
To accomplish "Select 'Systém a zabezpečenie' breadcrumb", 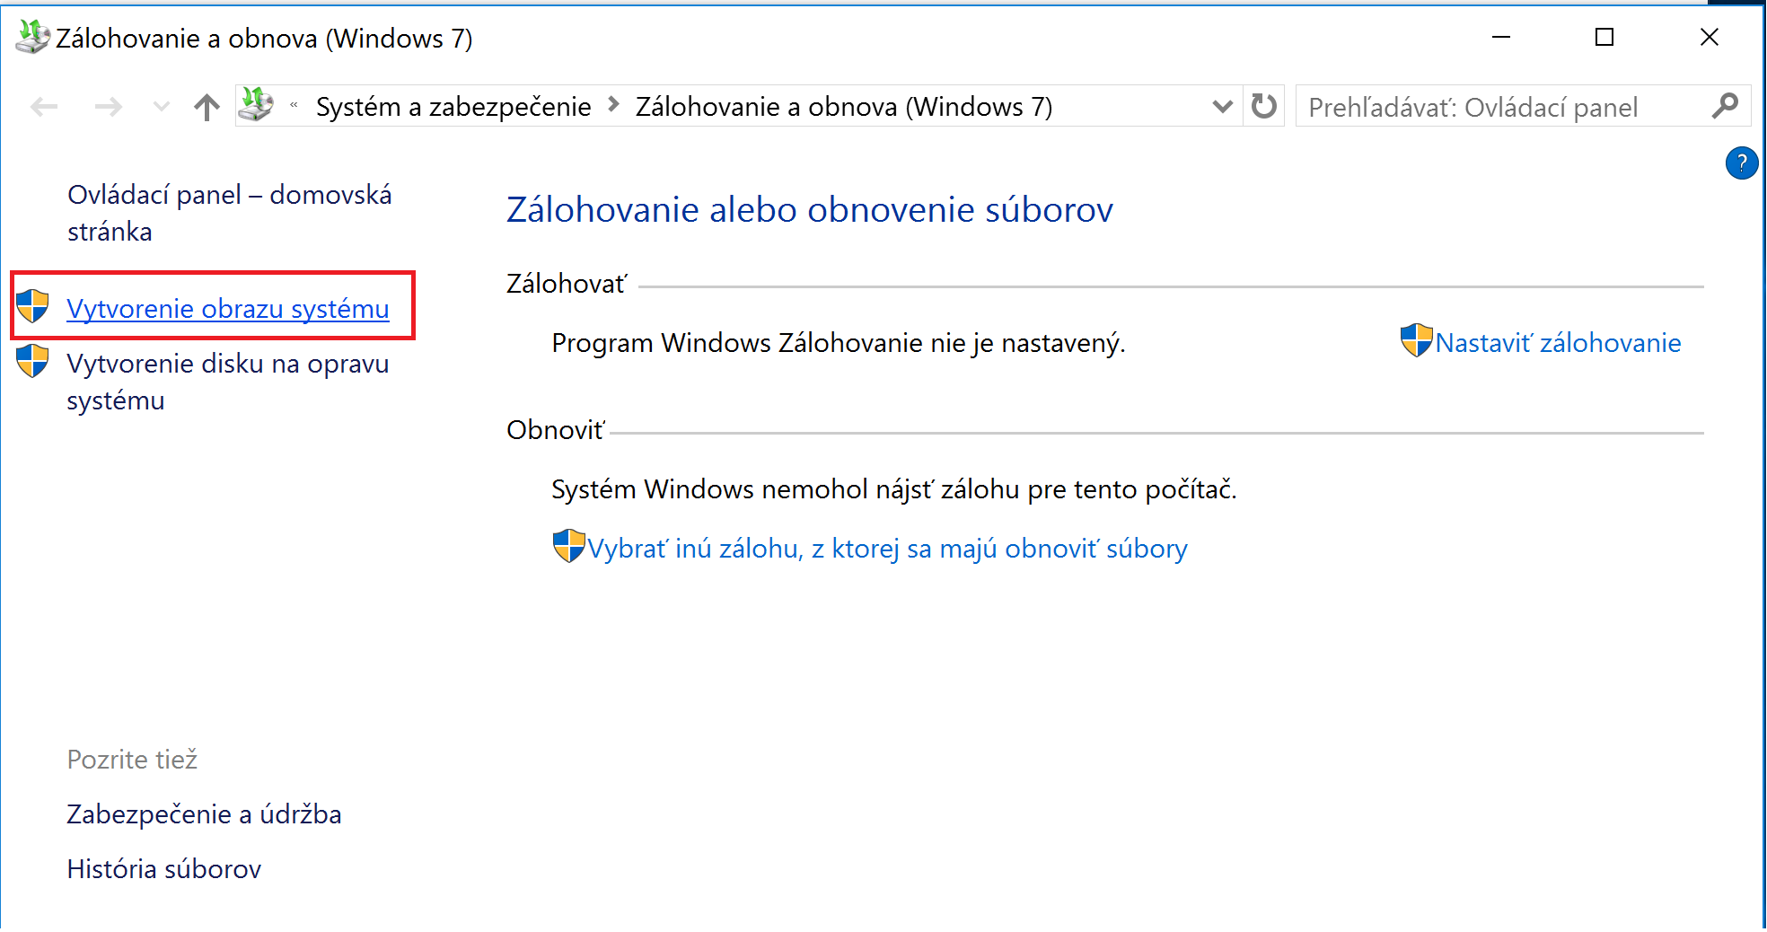I will (x=453, y=107).
